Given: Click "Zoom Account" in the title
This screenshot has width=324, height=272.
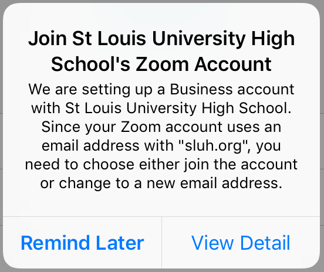Looking at the screenshot, I should click(203, 64).
